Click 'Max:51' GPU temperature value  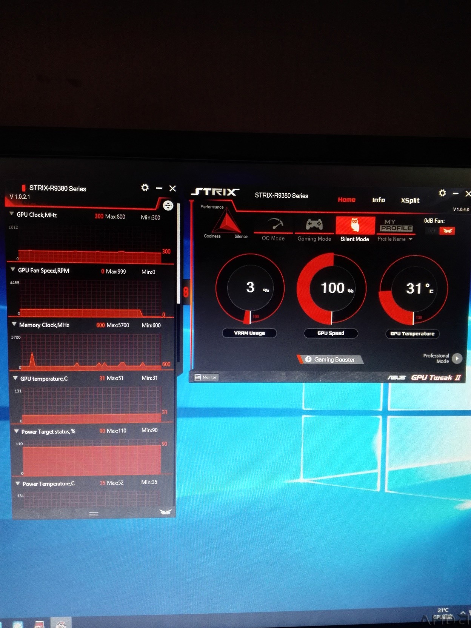(x=115, y=378)
